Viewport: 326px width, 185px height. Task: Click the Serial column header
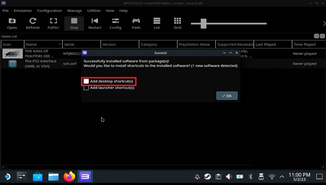click(81, 44)
